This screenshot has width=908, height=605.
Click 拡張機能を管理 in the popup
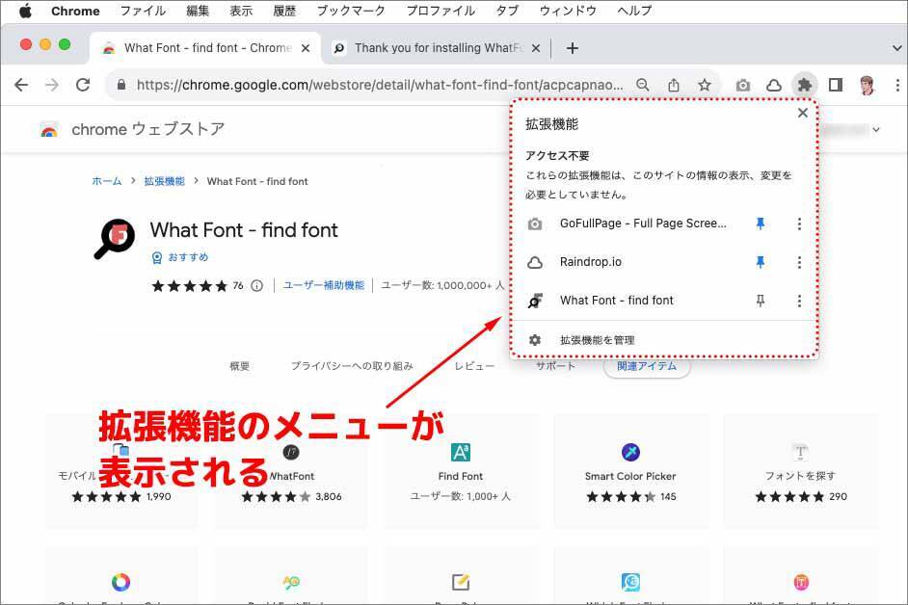(x=597, y=340)
